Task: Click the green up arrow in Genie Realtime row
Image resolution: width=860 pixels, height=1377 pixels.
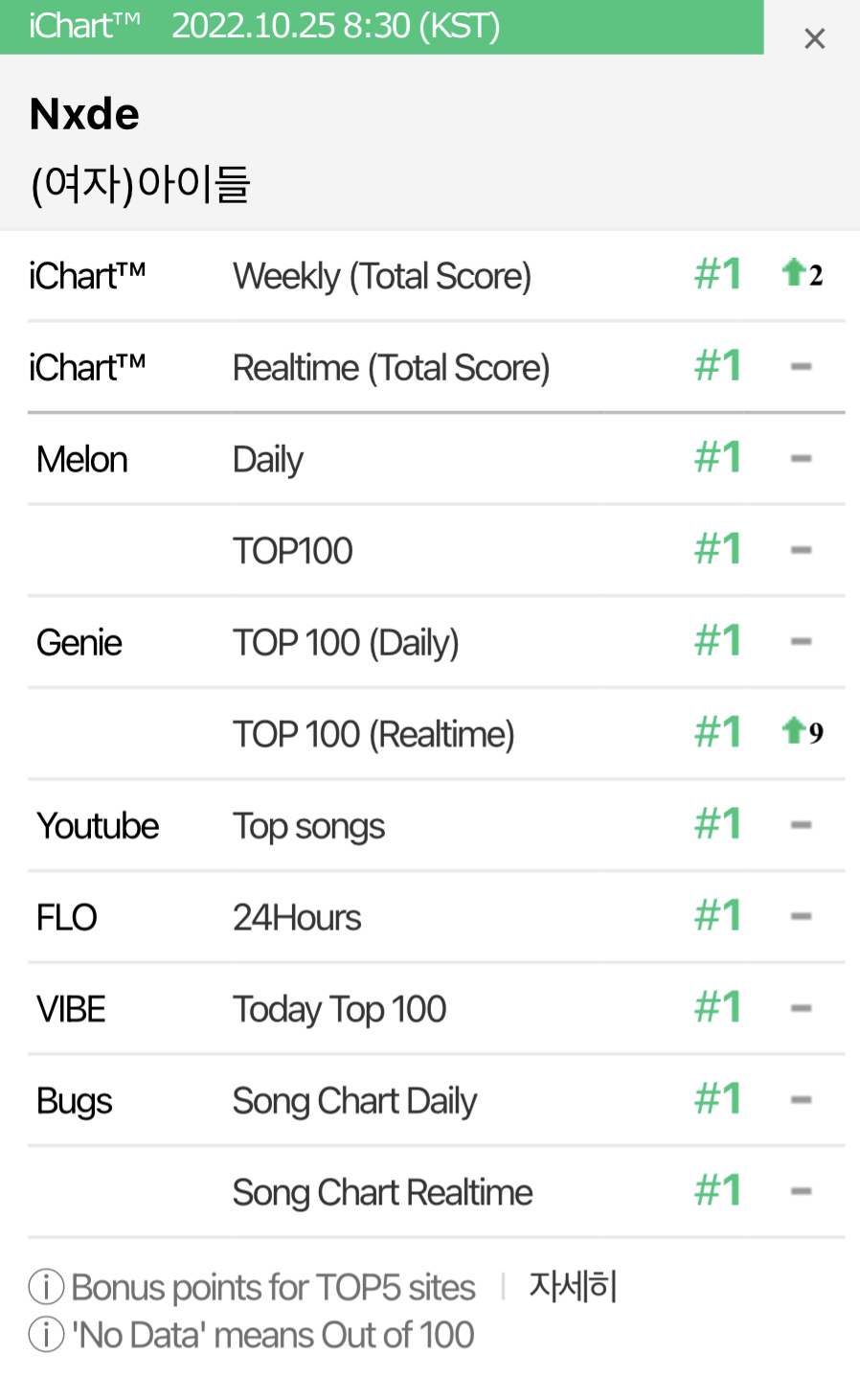Action: [793, 731]
